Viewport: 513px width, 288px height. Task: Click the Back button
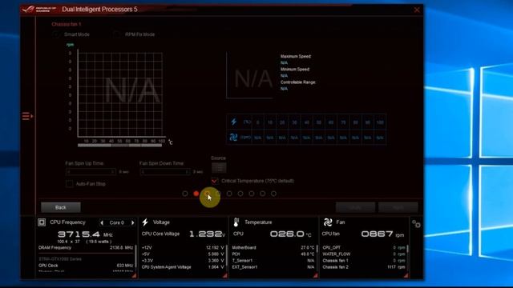click(x=61, y=207)
